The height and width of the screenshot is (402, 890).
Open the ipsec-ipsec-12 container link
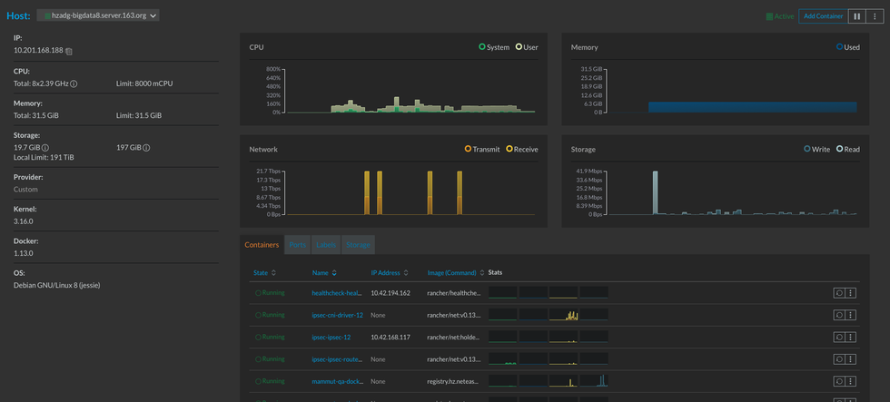[x=331, y=338]
